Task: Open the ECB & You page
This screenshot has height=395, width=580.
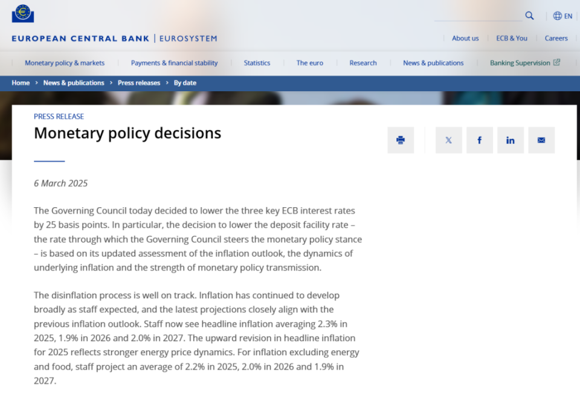Action: (x=512, y=38)
